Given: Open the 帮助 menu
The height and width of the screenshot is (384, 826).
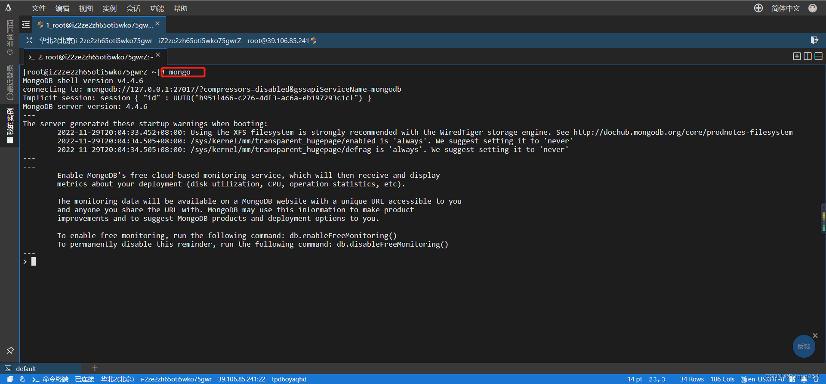Looking at the screenshot, I should [180, 8].
